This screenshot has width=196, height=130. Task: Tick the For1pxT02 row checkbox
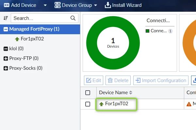[x=88, y=104]
